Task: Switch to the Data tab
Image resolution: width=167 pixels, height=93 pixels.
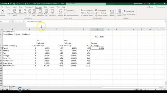Action: coord(45,7)
